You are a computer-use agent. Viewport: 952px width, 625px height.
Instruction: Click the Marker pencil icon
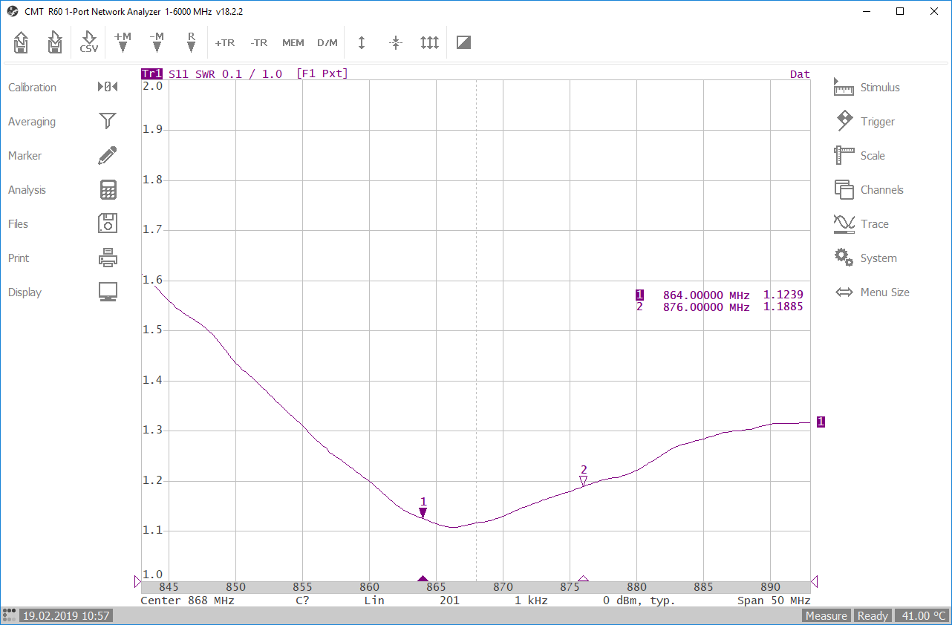[x=108, y=155]
